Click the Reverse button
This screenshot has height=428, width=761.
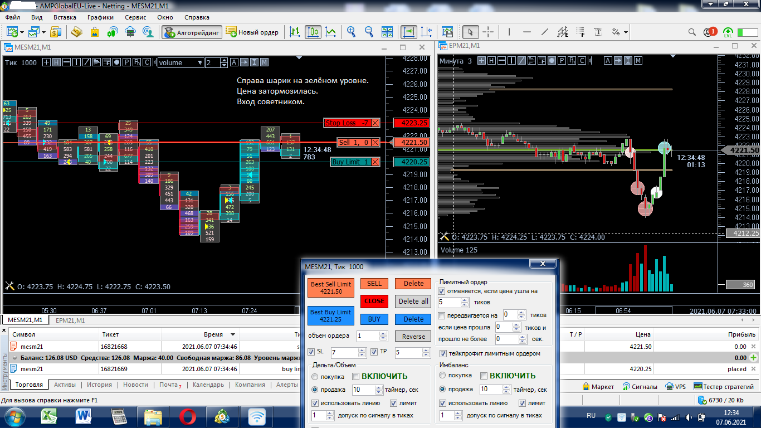click(x=413, y=337)
